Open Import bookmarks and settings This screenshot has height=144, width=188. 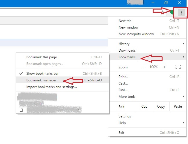[x=51, y=87]
